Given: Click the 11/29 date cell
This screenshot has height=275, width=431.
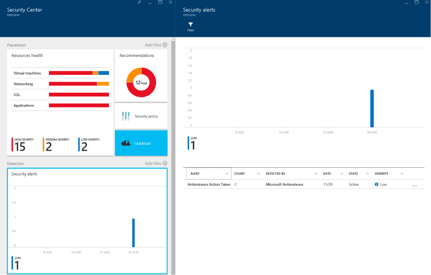Looking at the screenshot, I should click(328, 185).
